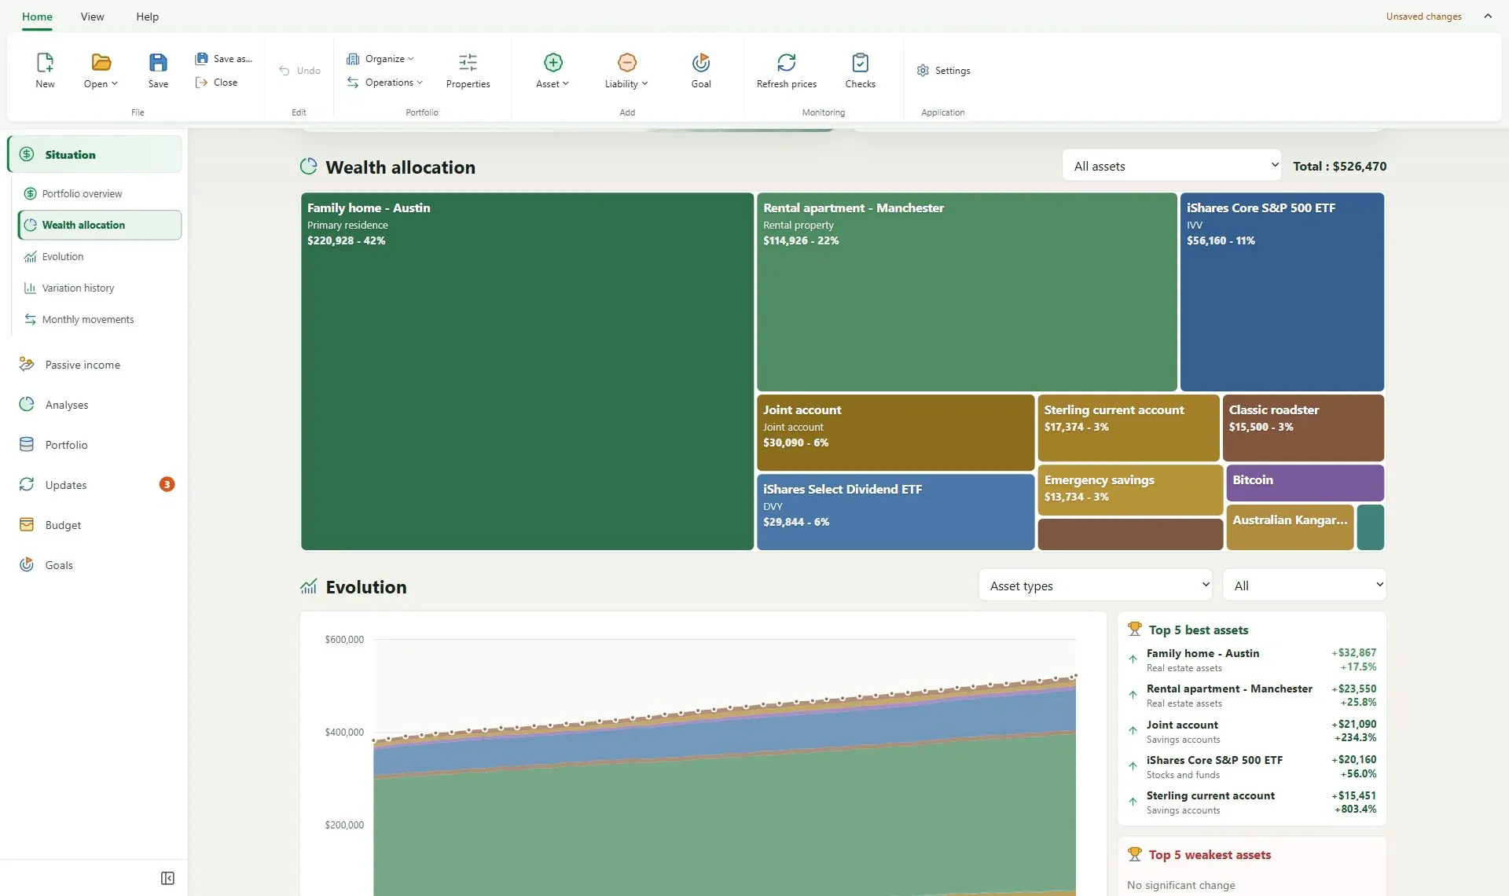Open application Settings gear

943,71
